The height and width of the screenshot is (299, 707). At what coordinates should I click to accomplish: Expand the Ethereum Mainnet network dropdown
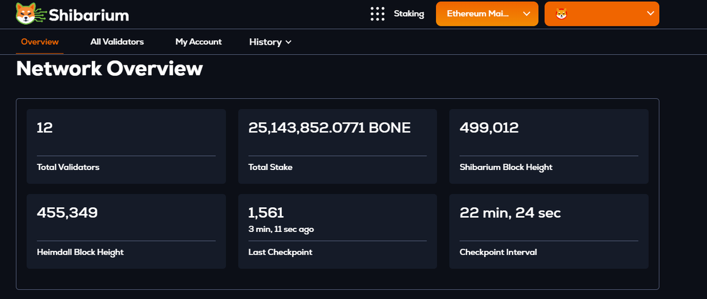487,14
